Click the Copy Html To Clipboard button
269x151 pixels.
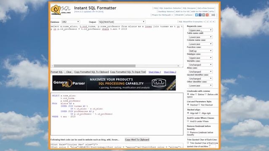point(137,140)
